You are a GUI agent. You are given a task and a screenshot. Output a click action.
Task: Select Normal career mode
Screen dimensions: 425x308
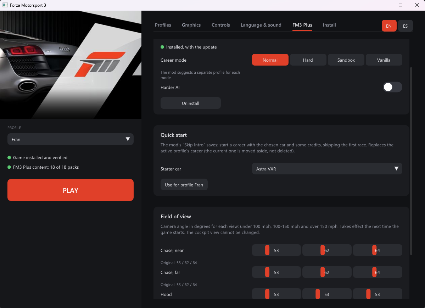(x=270, y=60)
